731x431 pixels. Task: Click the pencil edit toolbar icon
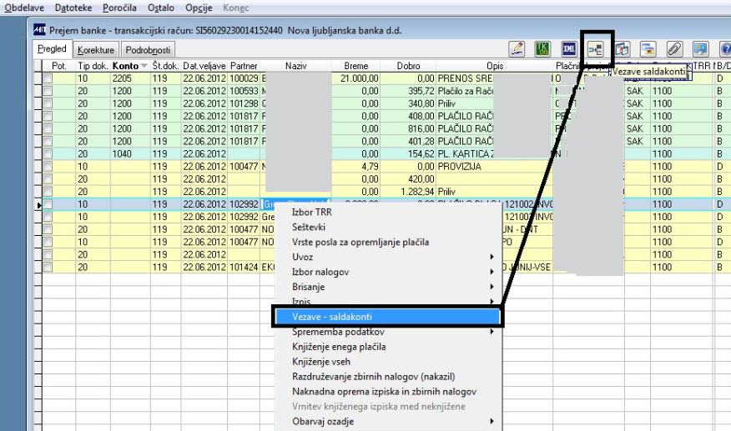517,49
